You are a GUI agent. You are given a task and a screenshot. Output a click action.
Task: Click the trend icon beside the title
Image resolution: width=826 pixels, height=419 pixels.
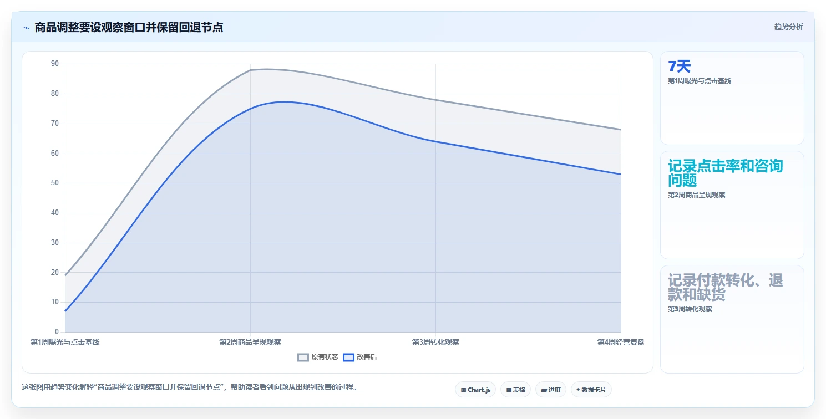click(26, 28)
